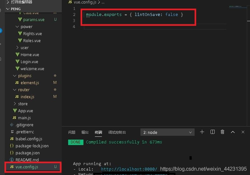Maximize panel with the up chevron
250x175 pixels.
pyautogui.click(x=233, y=132)
